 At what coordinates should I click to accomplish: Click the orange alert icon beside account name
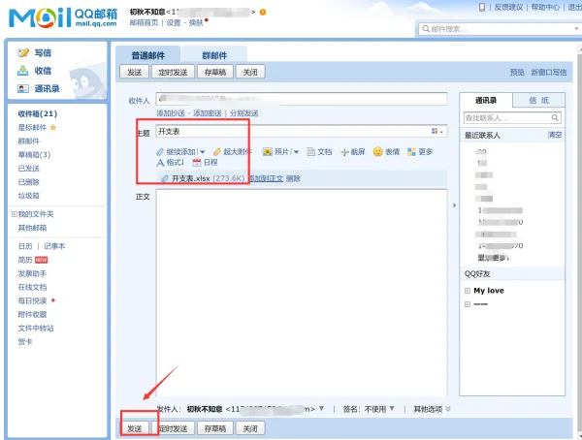pyautogui.click(x=263, y=12)
